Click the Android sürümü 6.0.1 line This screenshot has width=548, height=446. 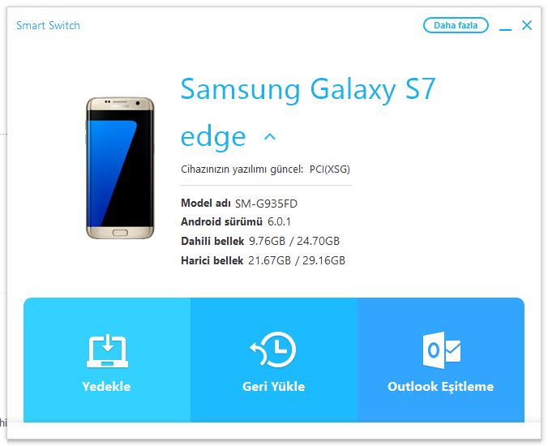236,221
